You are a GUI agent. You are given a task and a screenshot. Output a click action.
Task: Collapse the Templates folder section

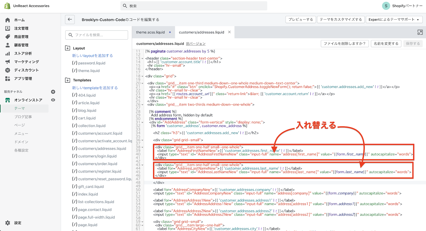[68, 80]
